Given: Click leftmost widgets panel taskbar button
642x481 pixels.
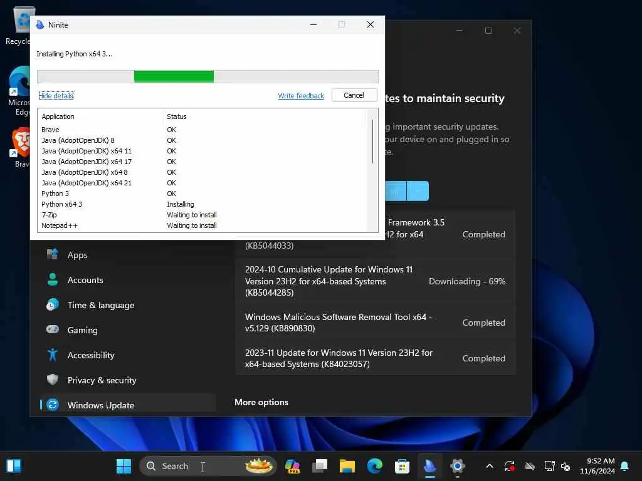Looking at the screenshot, I should (14, 466).
